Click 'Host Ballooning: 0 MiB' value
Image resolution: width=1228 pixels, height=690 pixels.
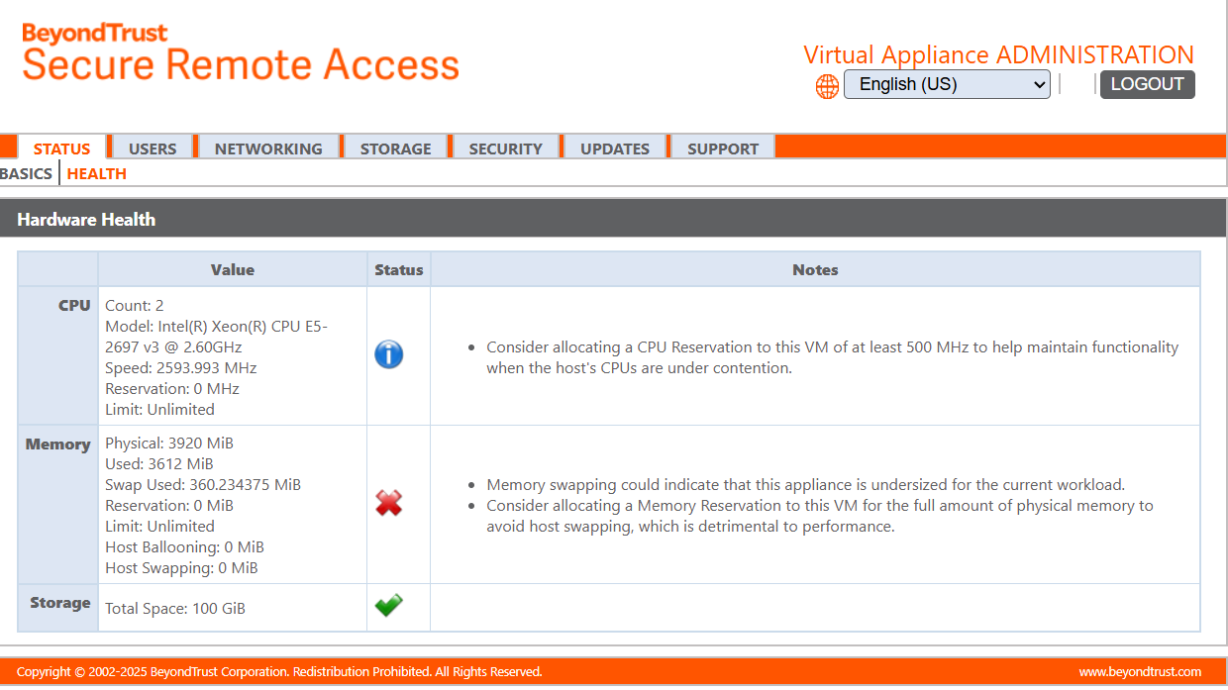tap(184, 546)
